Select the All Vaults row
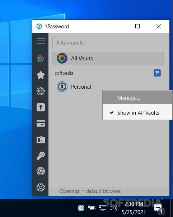Screen dimensions: 173x217 click(108, 59)
